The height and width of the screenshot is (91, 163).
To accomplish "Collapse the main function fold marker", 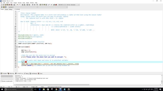I will pos(17,47).
